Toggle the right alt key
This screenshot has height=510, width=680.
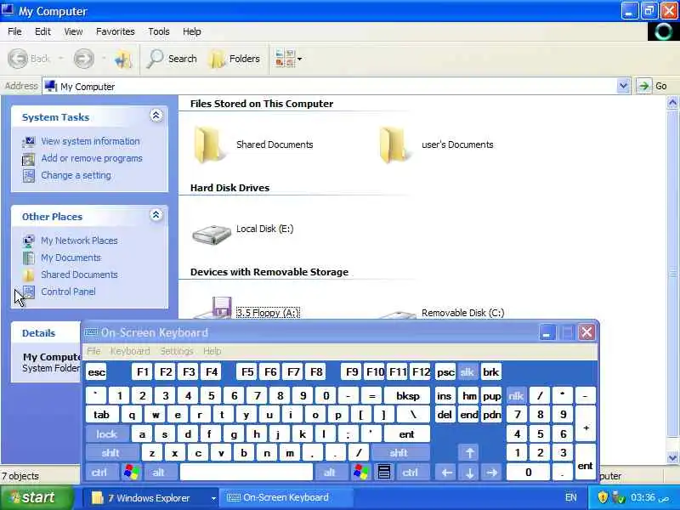tap(330, 473)
